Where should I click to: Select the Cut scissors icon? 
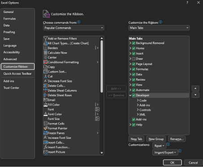45,76
